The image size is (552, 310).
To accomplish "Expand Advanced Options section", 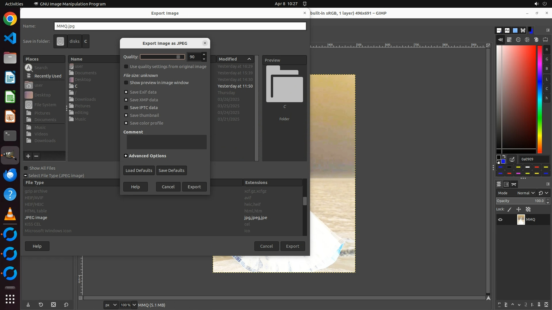I will pyautogui.click(x=126, y=156).
